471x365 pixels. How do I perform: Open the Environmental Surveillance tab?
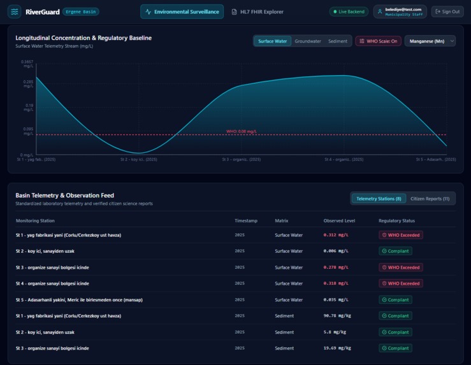tap(182, 11)
